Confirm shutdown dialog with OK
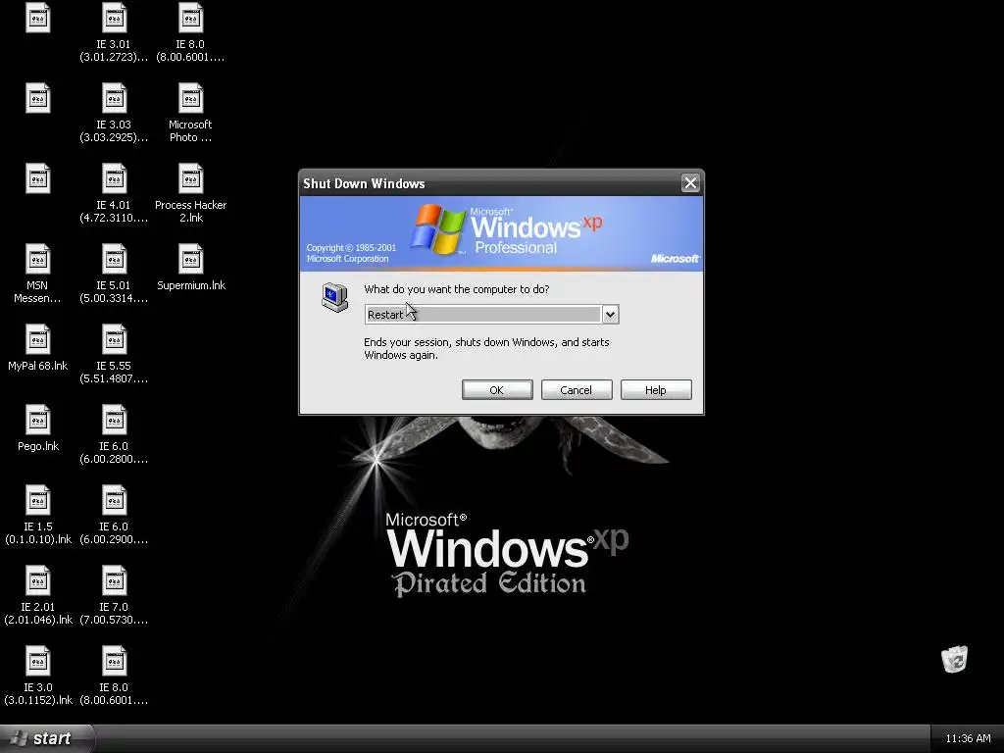Image resolution: width=1004 pixels, height=753 pixels. click(497, 390)
